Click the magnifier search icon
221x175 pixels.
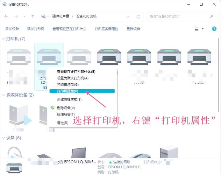tap(212, 16)
